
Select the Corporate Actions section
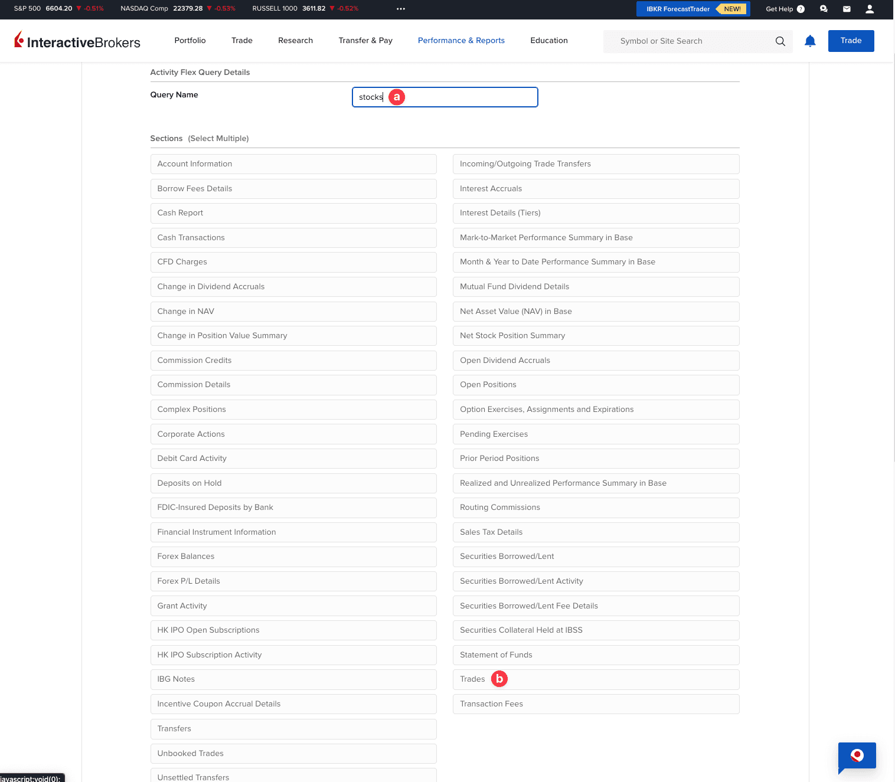[x=293, y=434]
